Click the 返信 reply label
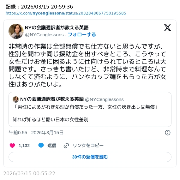This screenshot has height=180, width=180. 52,146
